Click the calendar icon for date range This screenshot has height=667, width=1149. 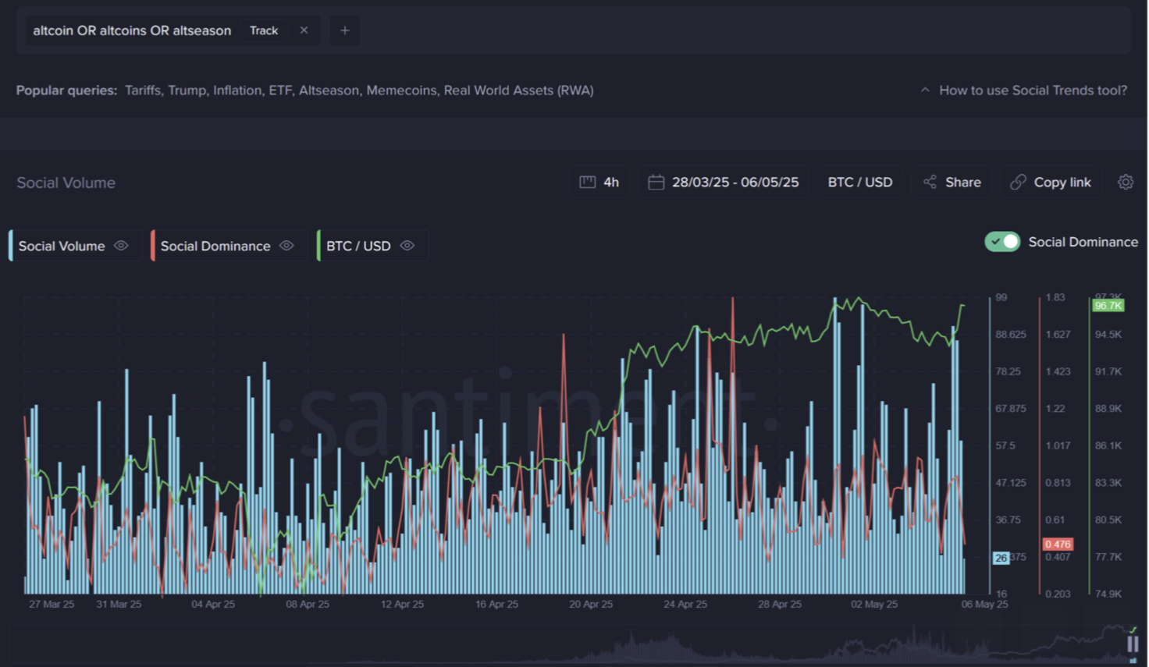pos(656,182)
